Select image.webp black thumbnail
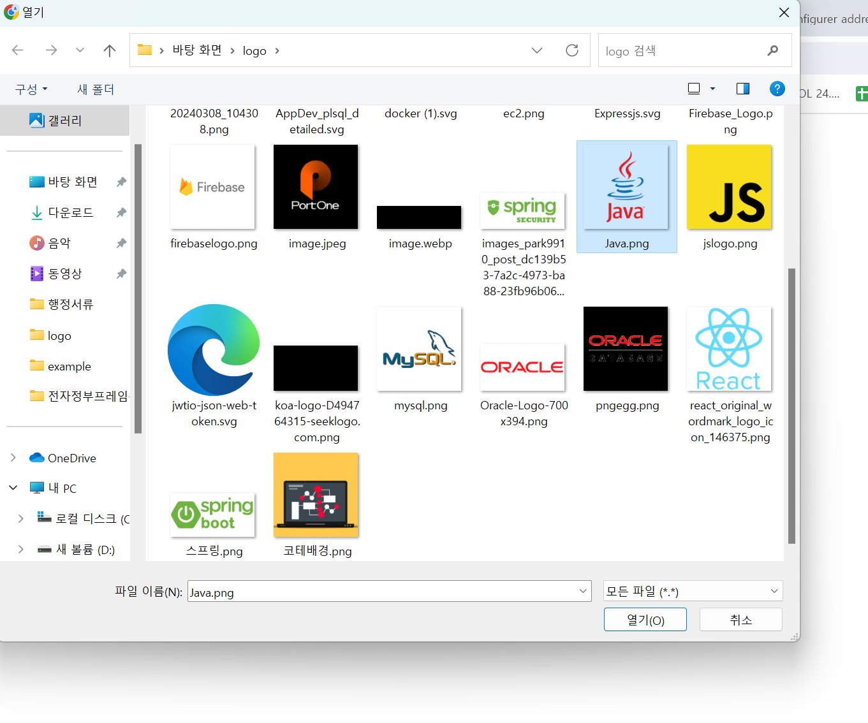Viewport: 868px width, 723px height. click(419, 217)
